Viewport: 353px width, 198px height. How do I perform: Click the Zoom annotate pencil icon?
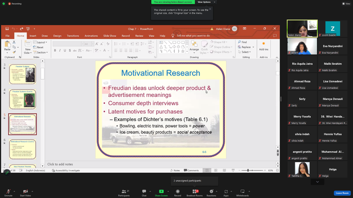pyautogui.click(x=7, y=172)
